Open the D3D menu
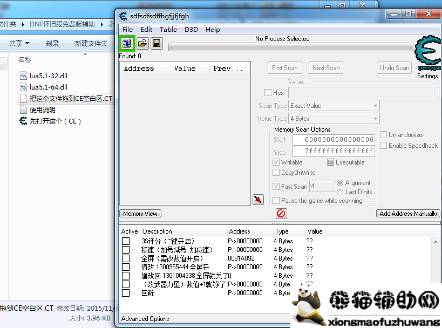 [191, 30]
